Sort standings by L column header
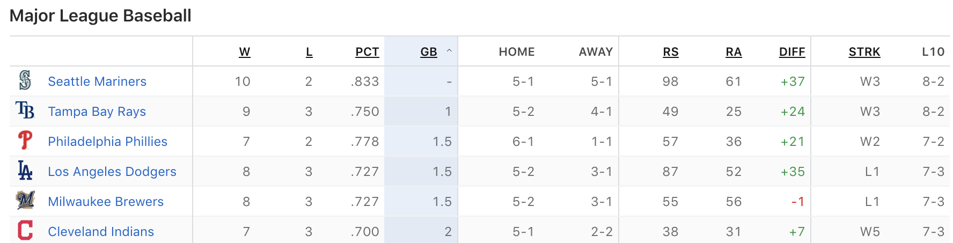Viewport: 953px width, 243px height. (309, 52)
